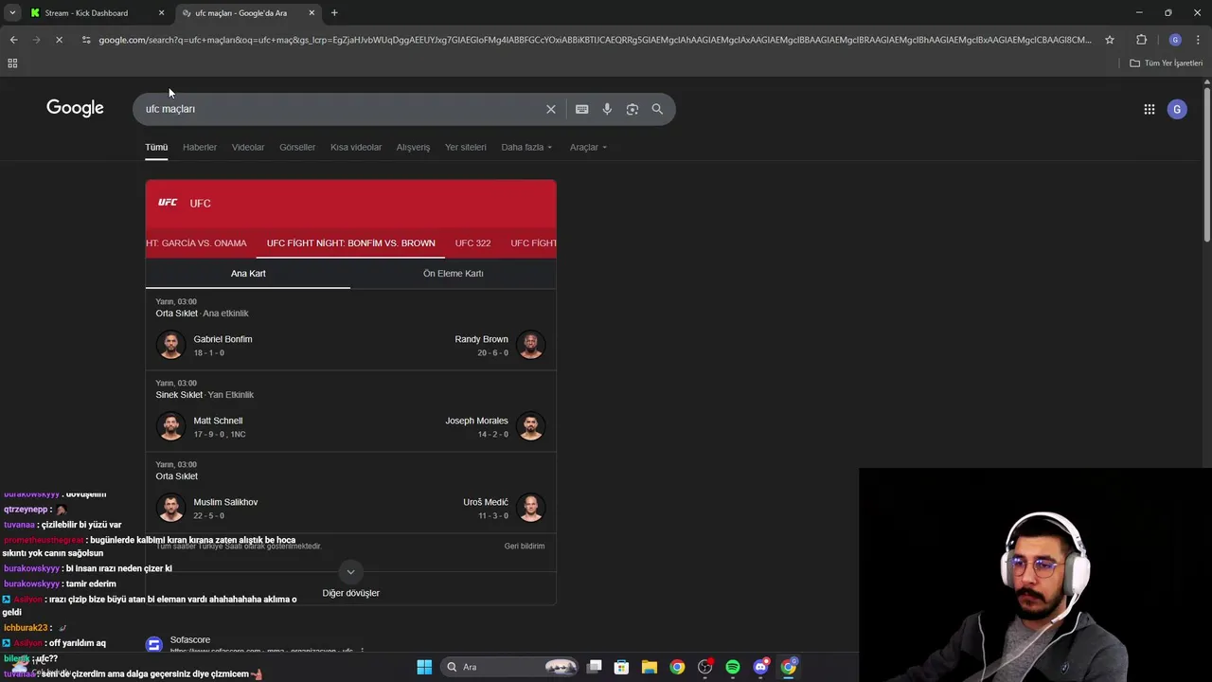
Task: Click the Diğer dövüşler button
Action: (350, 593)
